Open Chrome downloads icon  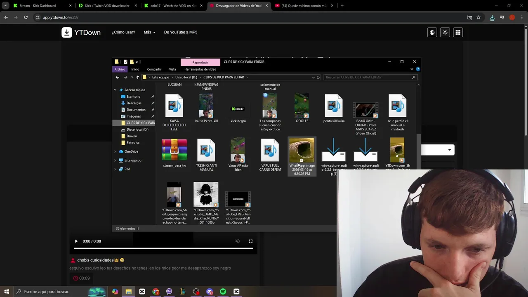[x=492, y=17]
